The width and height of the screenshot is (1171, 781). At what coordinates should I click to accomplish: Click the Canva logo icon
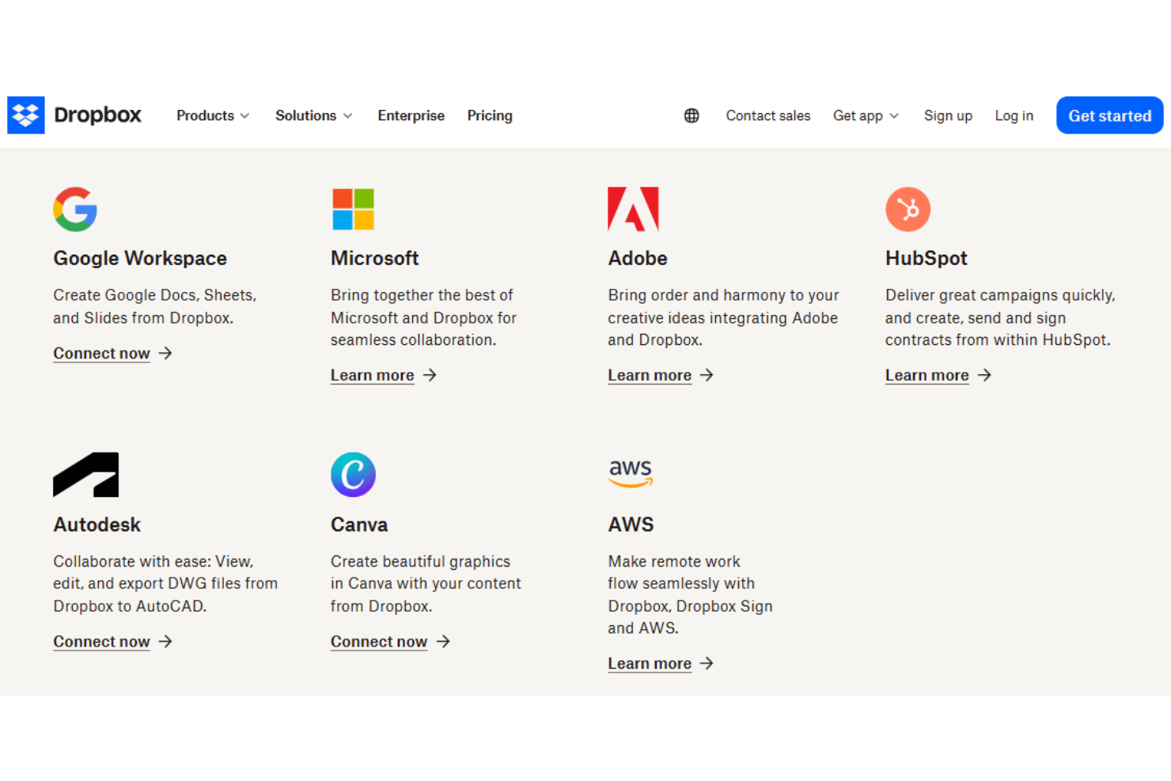coord(353,475)
